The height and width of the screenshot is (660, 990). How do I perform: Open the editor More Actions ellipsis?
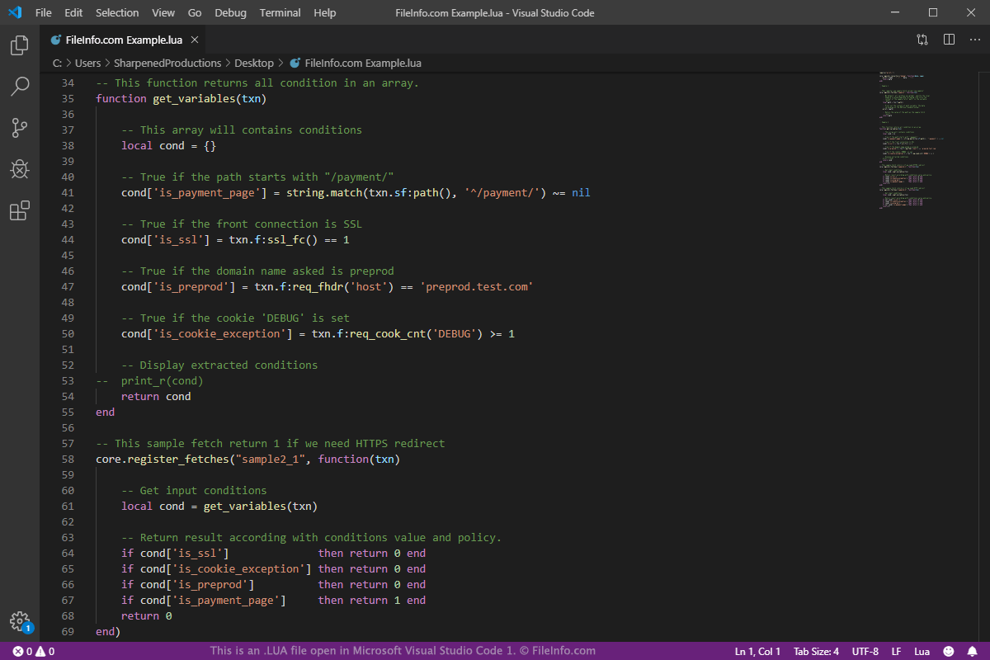[973, 40]
